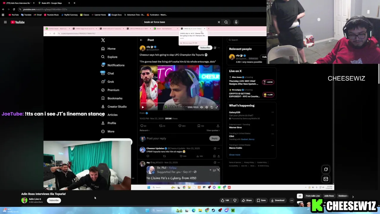The width and height of the screenshot is (380, 214).
Task: Reload the page with the refresh icon
Action: pyautogui.click(x=14, y=9)
